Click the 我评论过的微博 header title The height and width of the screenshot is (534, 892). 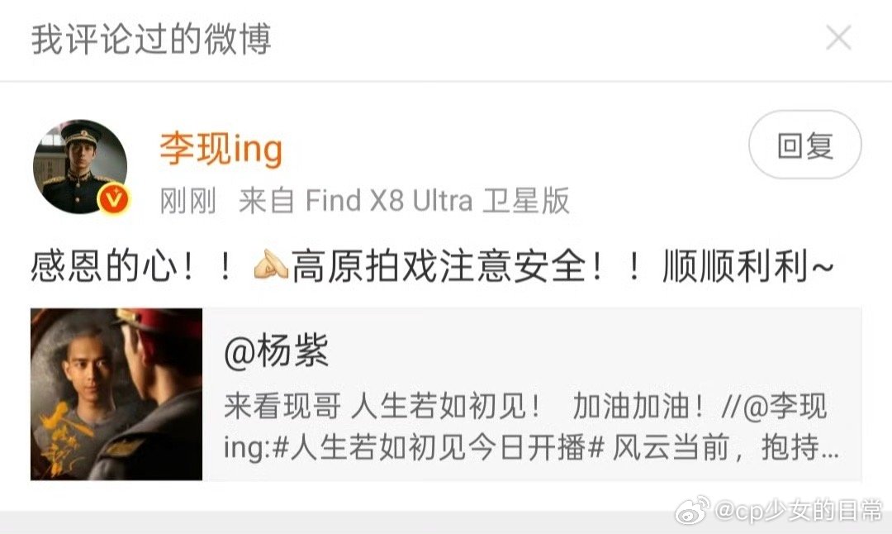pyautogui.click(x=151, y=40)
